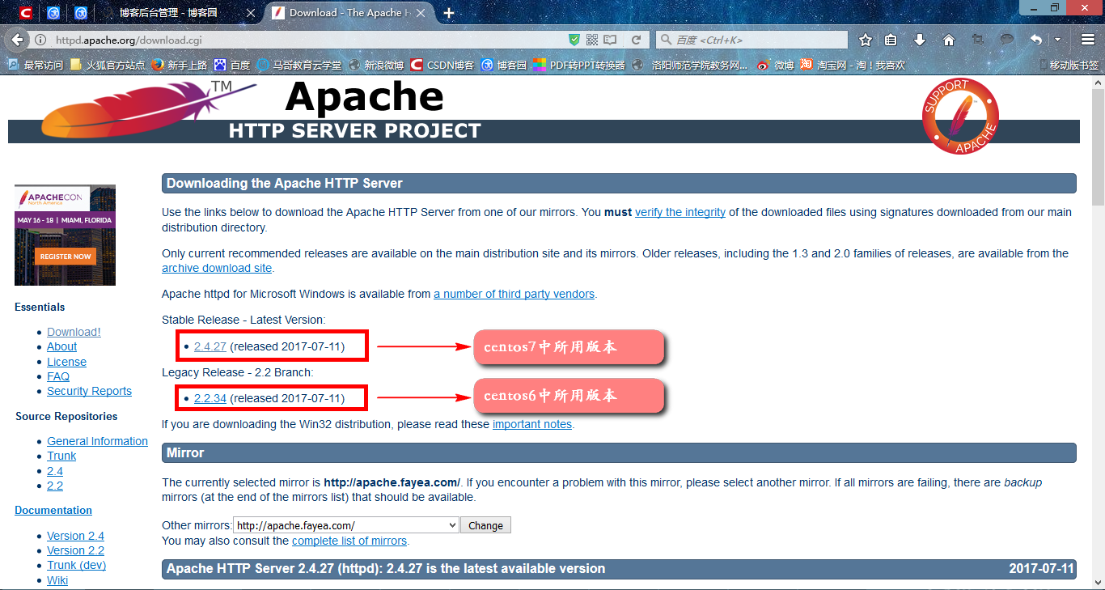This screenshot has height=590, width=1105.
Task: Open the 百度 bookmark
Action: pyautogui.click(x=231, y=65)
